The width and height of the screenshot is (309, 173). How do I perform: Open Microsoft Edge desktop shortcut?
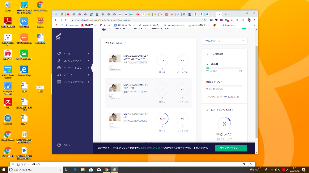24,71
